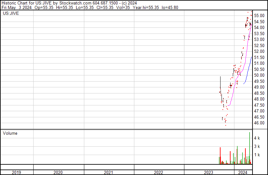Viewport: 268px width, 175px height.
Task: Click the 47.50 price axis label
Action: (259, 105)
